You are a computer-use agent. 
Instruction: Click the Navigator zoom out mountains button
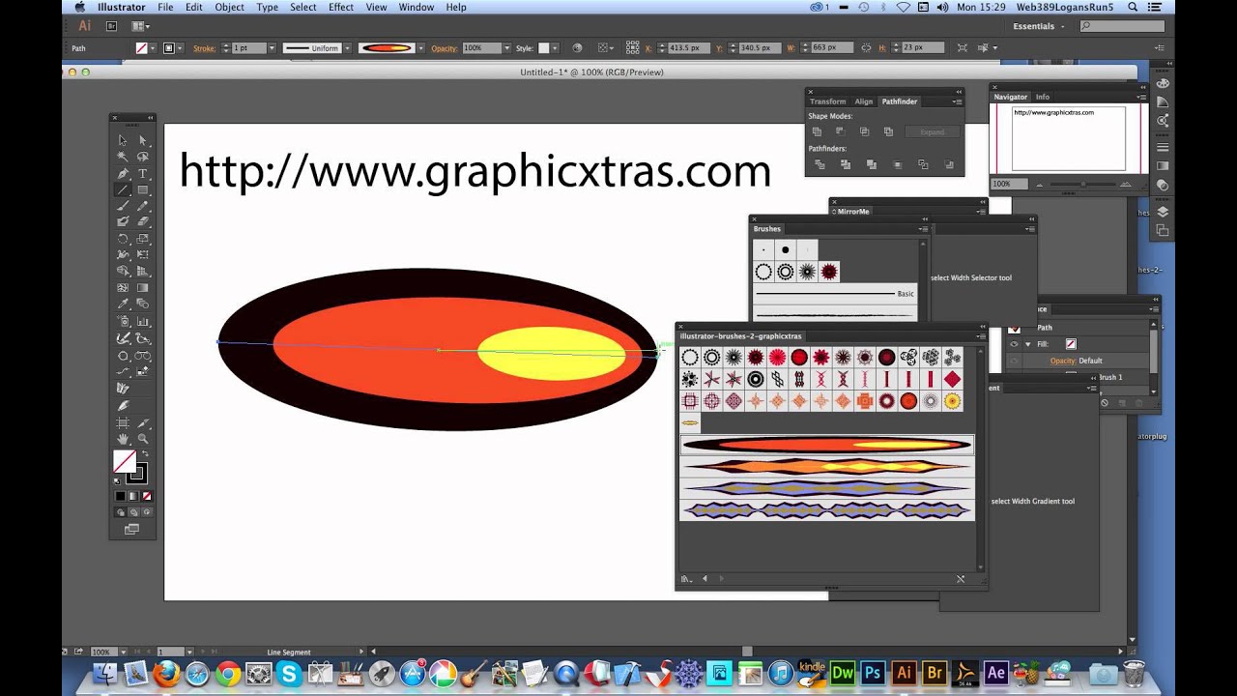[x=1040, y=184]
